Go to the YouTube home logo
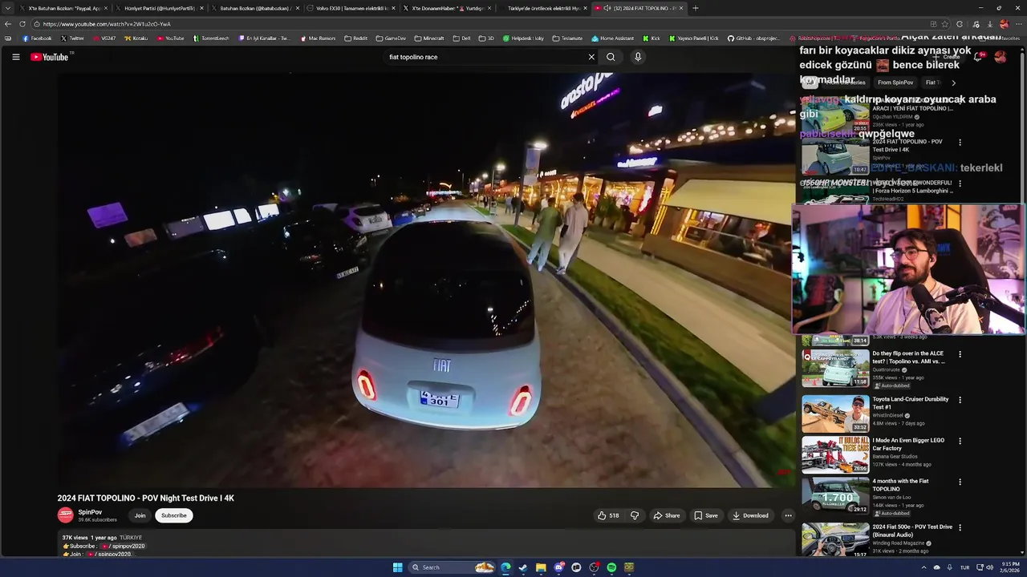 coord(50,57)
